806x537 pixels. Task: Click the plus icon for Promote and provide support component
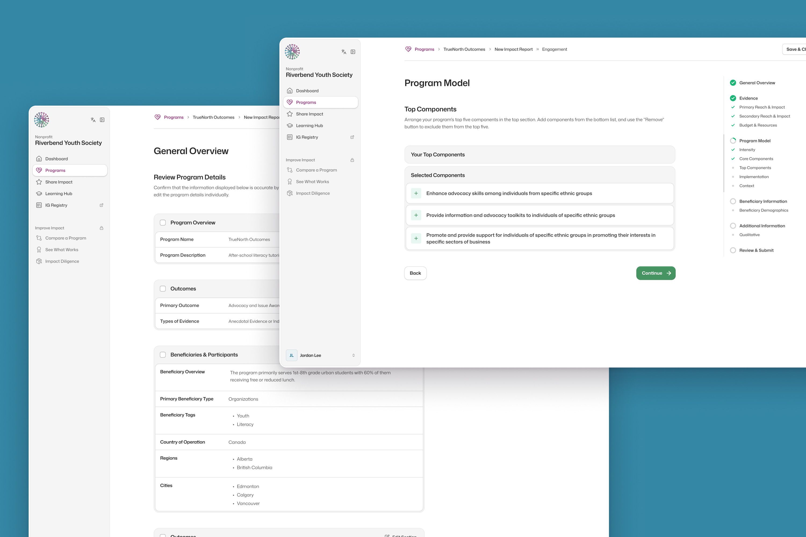[x=416, y=238]
